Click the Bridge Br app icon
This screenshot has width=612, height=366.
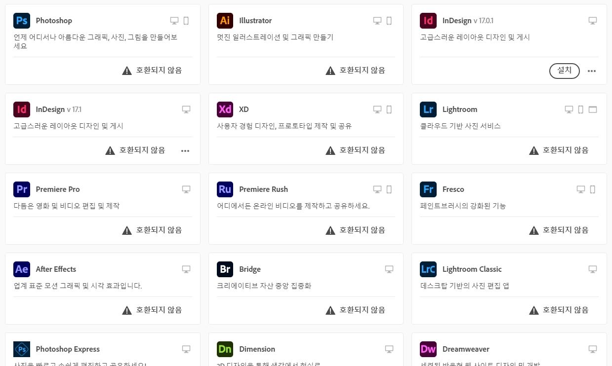point(225,269)
